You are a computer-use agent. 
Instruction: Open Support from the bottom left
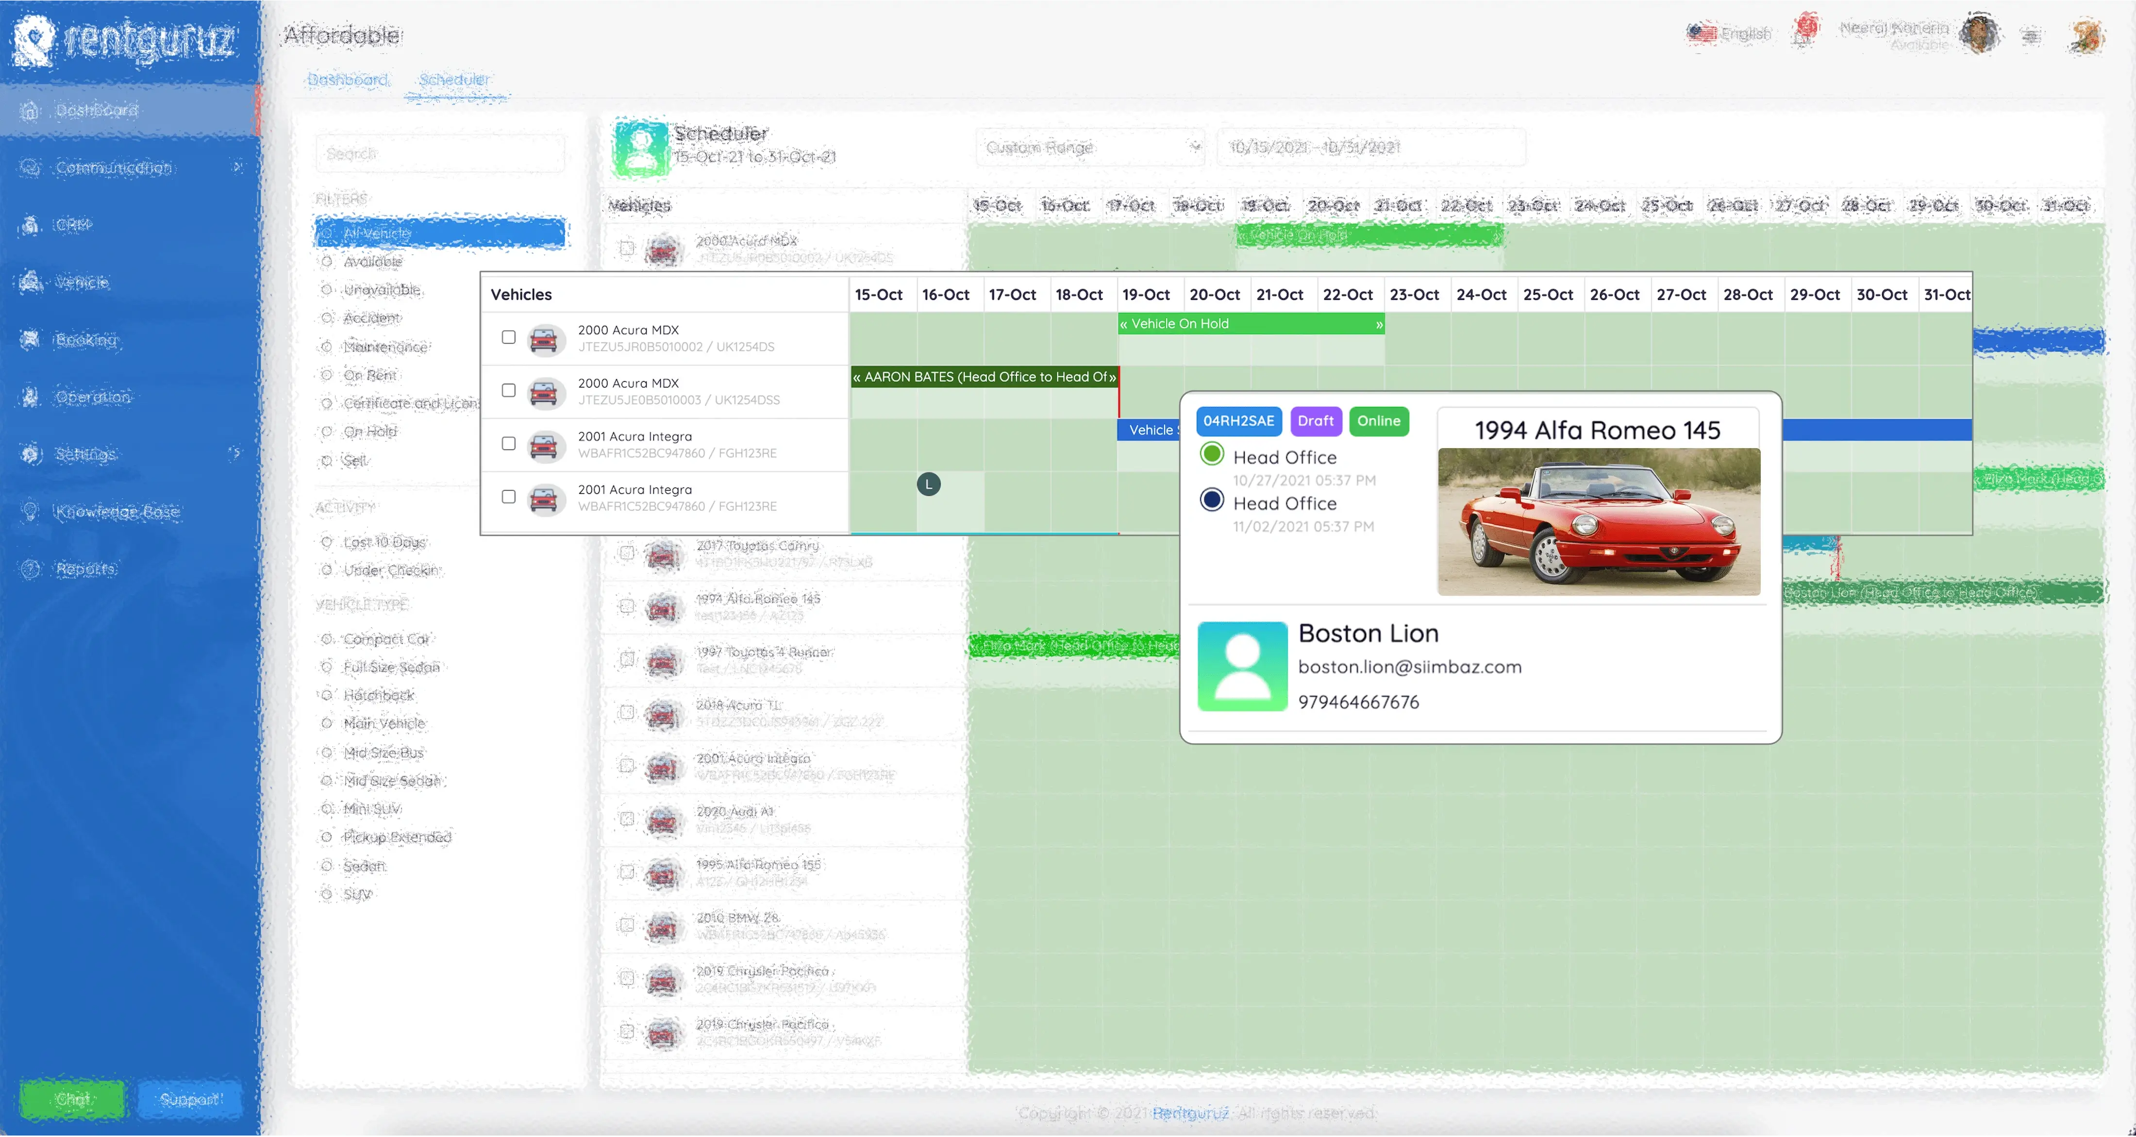189,1099
